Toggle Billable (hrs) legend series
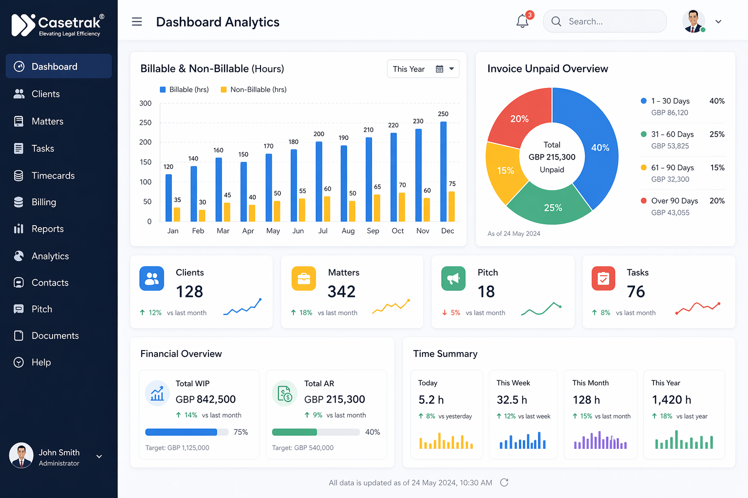Image resolution: width=748 pixels, height=498 pixels. [x=184, y=89]
